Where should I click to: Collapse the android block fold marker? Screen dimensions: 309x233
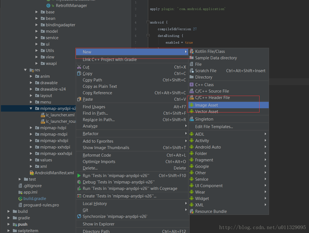148,22
